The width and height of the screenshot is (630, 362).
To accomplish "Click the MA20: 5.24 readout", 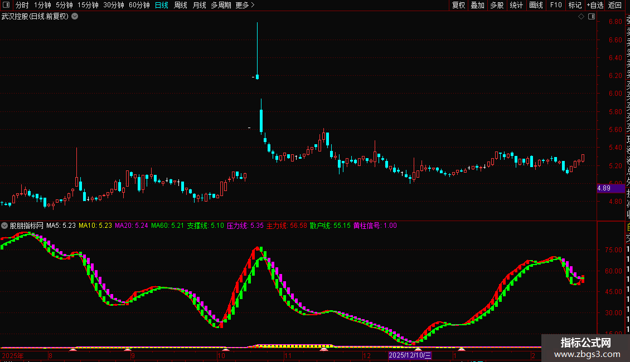I will click(x=132, y=226).
